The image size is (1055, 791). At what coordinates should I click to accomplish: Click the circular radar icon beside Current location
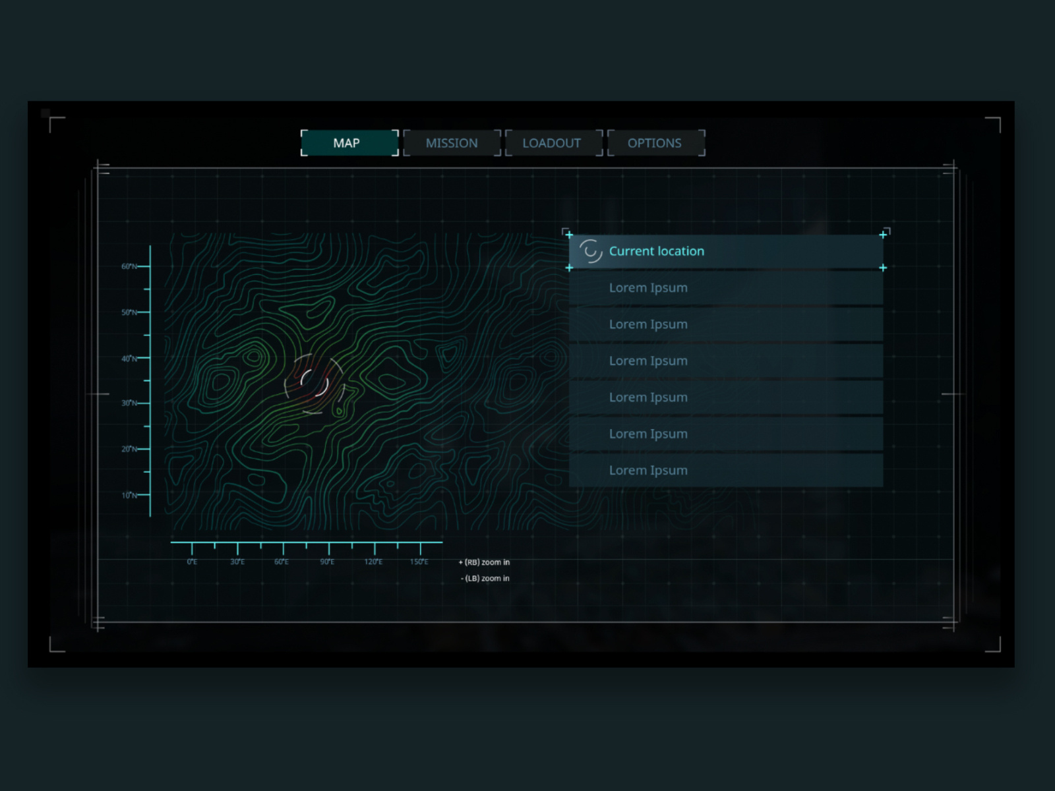591,251
